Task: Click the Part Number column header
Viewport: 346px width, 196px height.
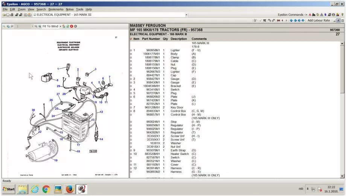Action: (x=151, y=39)
